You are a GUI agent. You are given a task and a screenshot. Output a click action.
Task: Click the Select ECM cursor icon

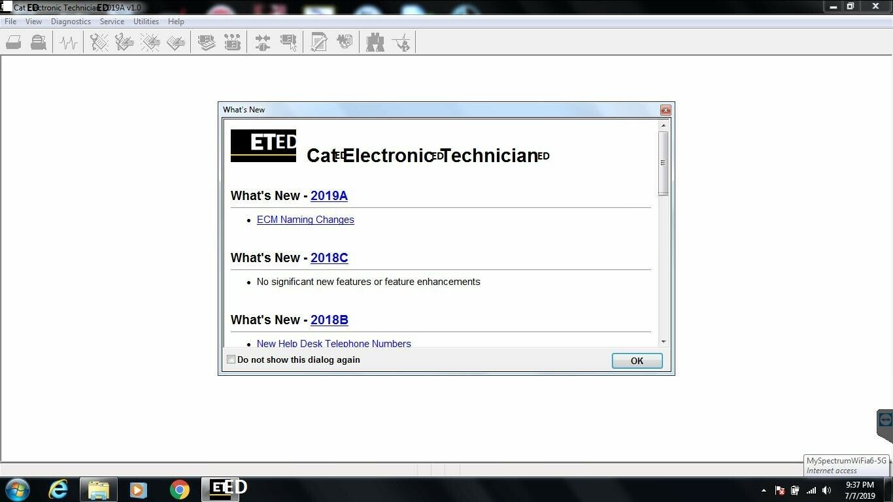(288, 43)
